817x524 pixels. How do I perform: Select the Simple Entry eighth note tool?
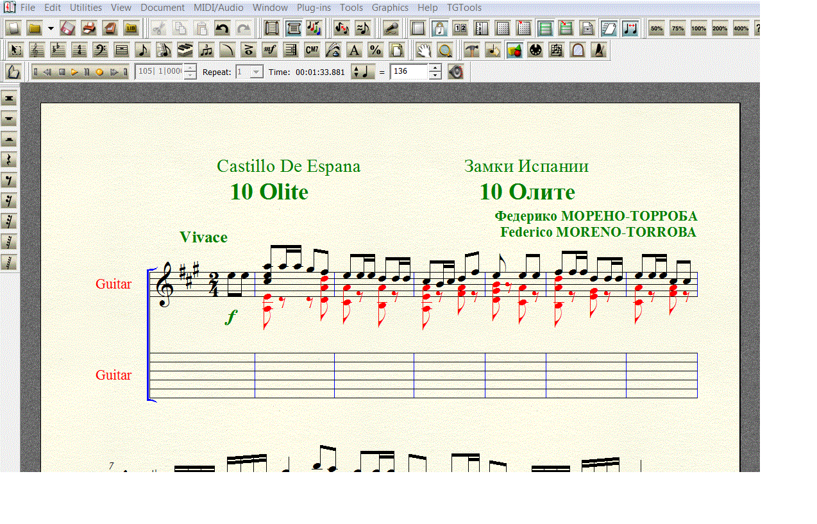[x=143, y=50]
